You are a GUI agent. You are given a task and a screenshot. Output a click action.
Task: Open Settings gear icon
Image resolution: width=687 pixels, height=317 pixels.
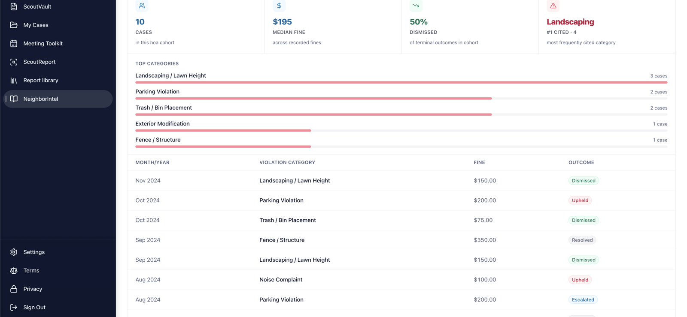point(14,252)
